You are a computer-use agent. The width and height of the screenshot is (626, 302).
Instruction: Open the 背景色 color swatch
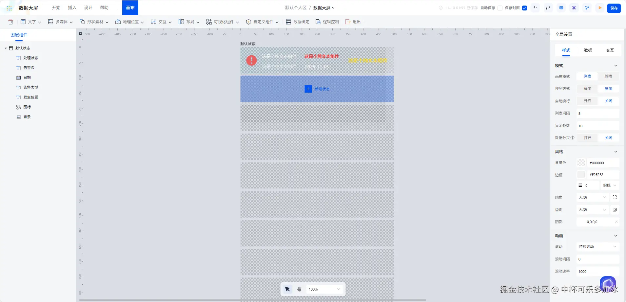click(581, 163)
